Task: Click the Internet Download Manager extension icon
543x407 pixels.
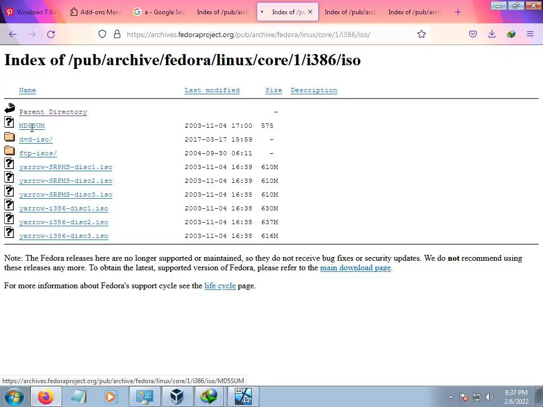Action: pos(511,34)
